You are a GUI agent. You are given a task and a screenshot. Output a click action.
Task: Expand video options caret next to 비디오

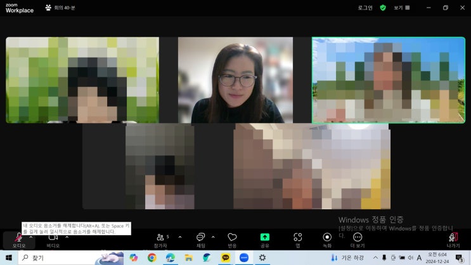67,237
